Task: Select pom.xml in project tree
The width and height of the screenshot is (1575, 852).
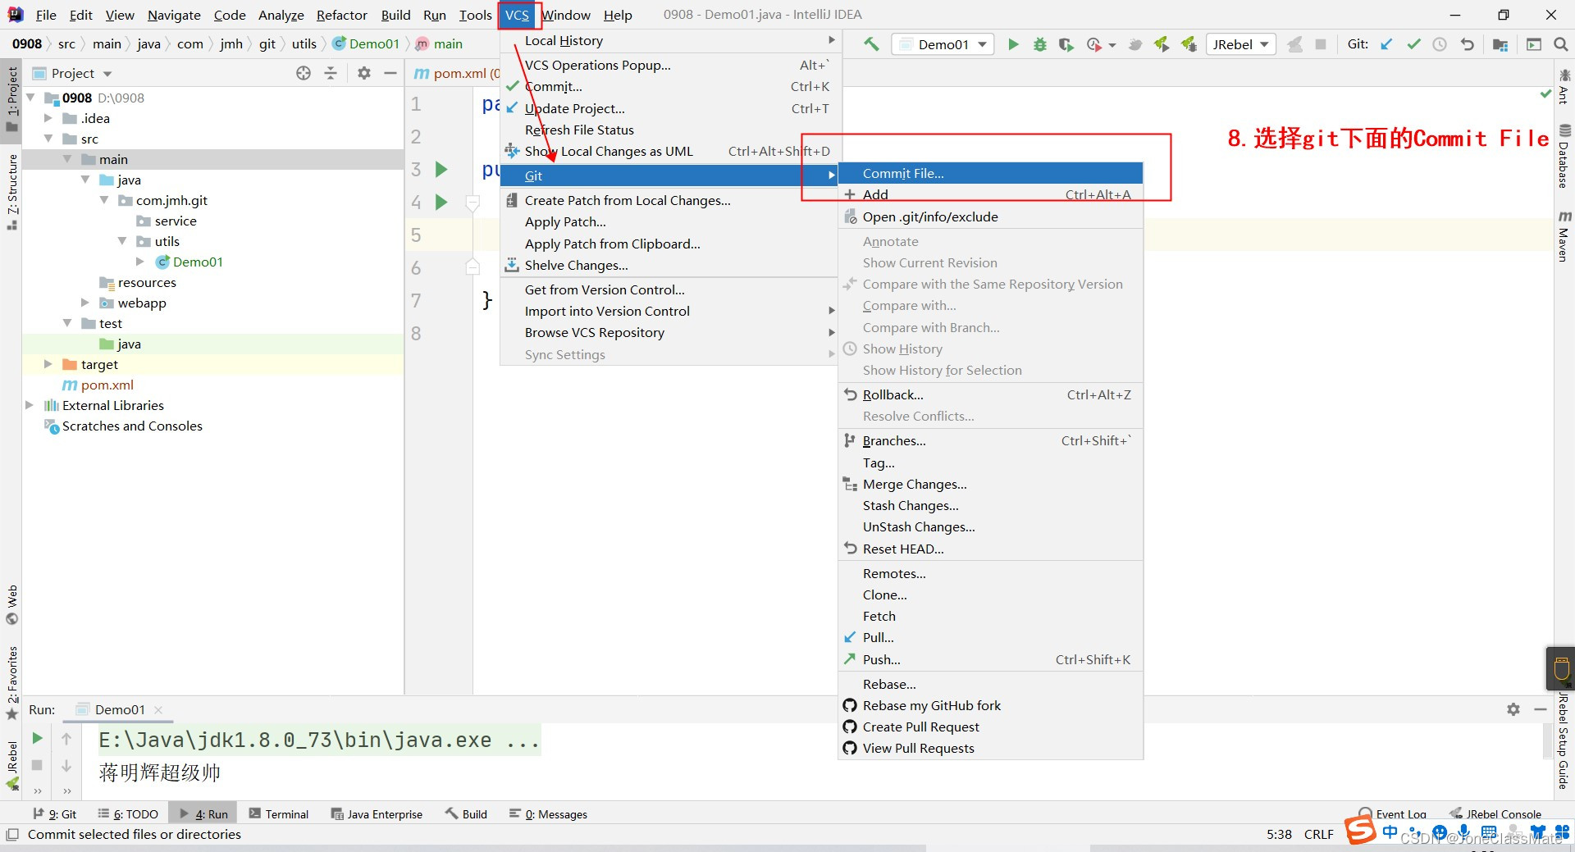Action: coord(107,385)
